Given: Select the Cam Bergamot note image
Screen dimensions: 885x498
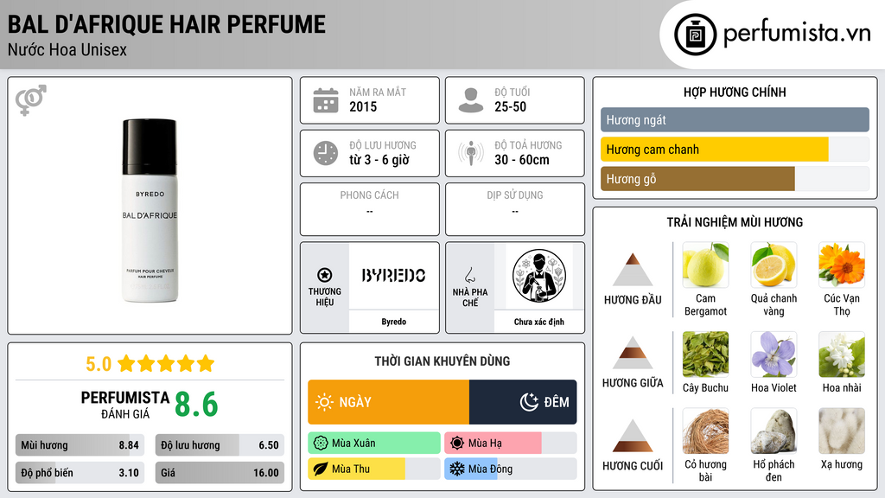Looking at the screenshot, I should [705, 265].
